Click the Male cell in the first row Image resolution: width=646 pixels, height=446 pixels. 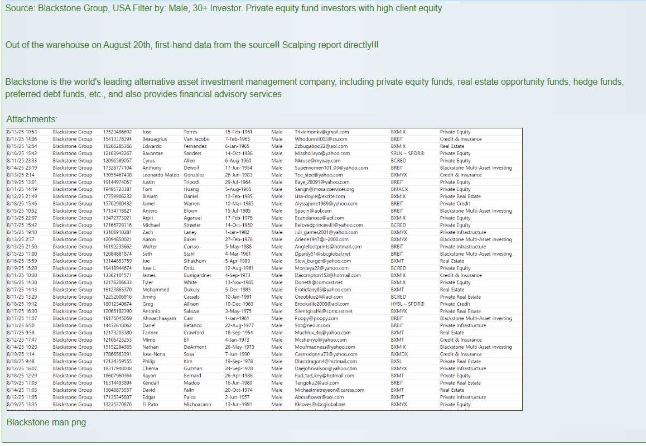[277, 132]
